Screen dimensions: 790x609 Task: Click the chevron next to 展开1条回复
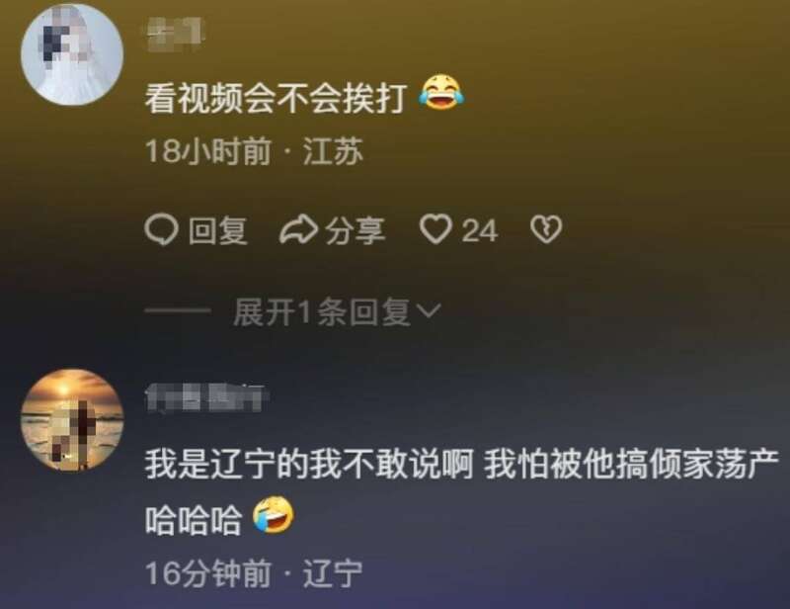point(430,310)
